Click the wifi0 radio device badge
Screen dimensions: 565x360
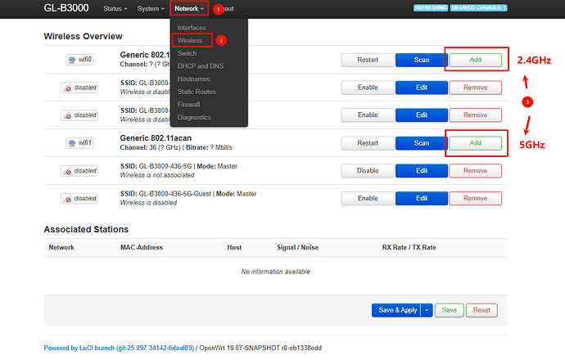click(82, 60)
